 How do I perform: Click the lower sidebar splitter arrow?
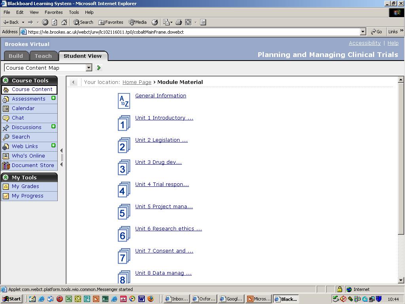point(61,164)
